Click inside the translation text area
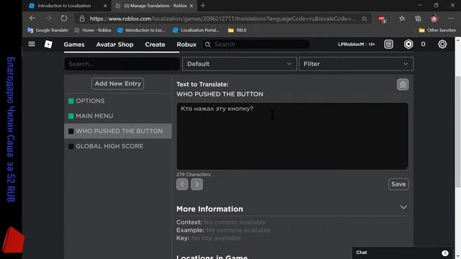The height and width of the screenshot is (259, 461). pos(292,136)
